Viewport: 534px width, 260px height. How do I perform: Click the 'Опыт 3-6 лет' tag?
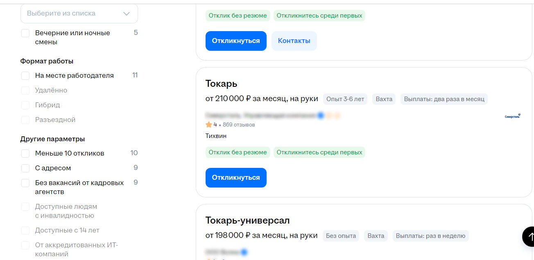345,99
